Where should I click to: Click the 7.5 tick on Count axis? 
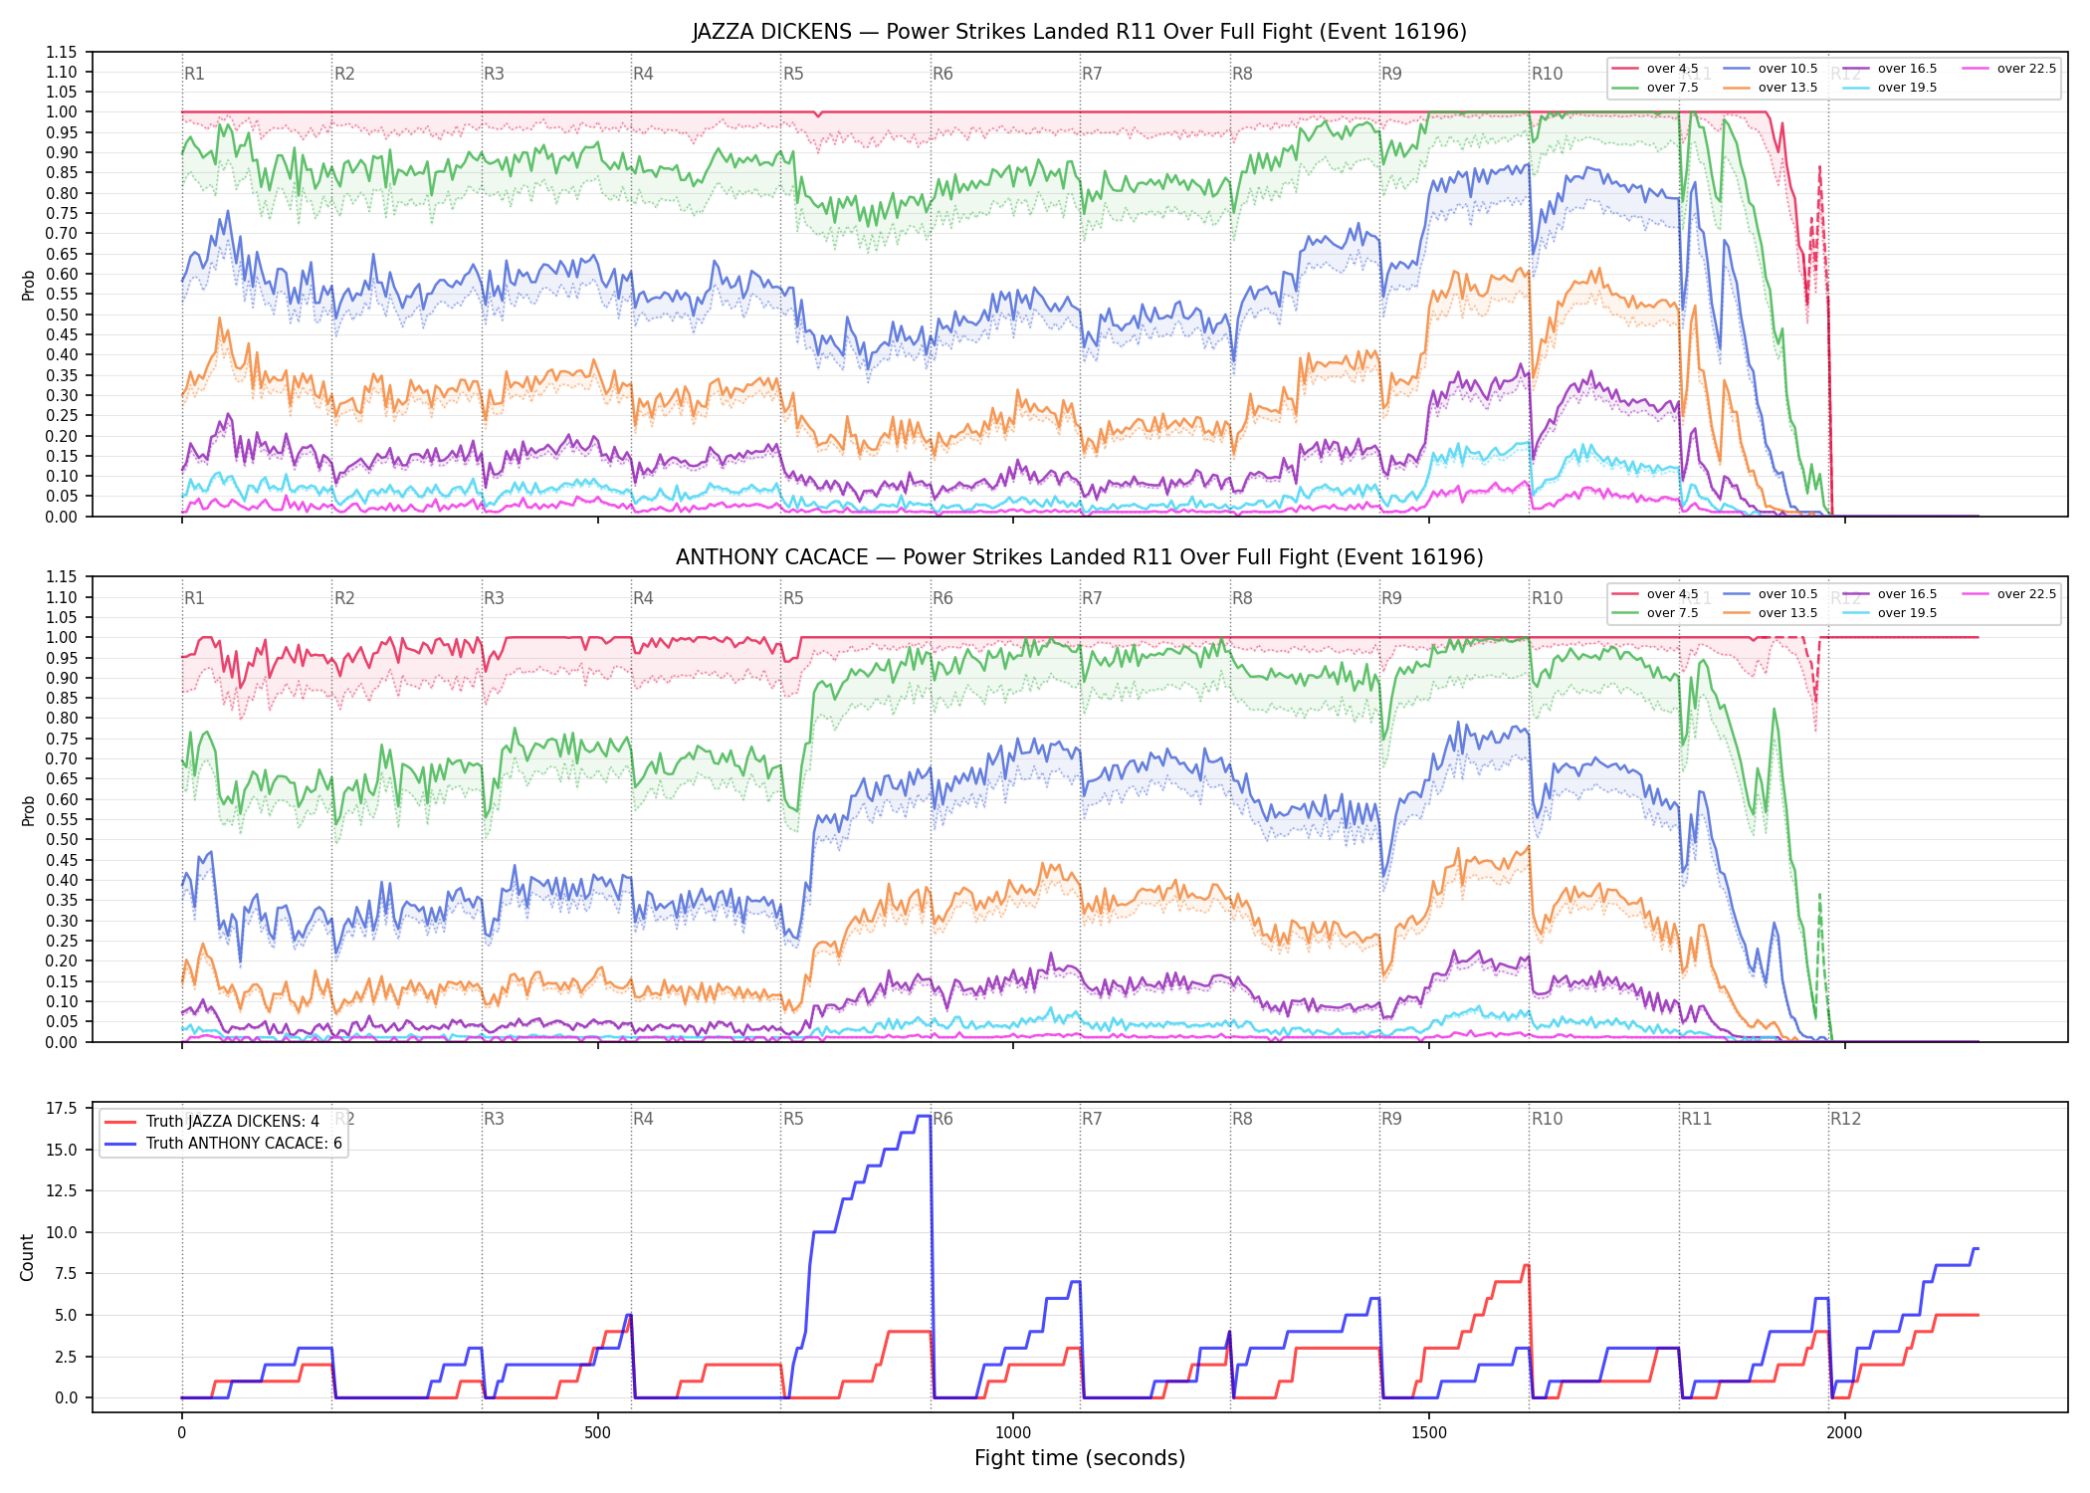tap(66, 1274)
